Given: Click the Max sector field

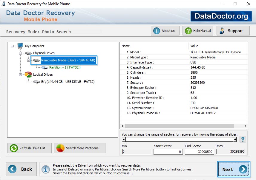Looking at the screenshot, I should tap(231, 152).
